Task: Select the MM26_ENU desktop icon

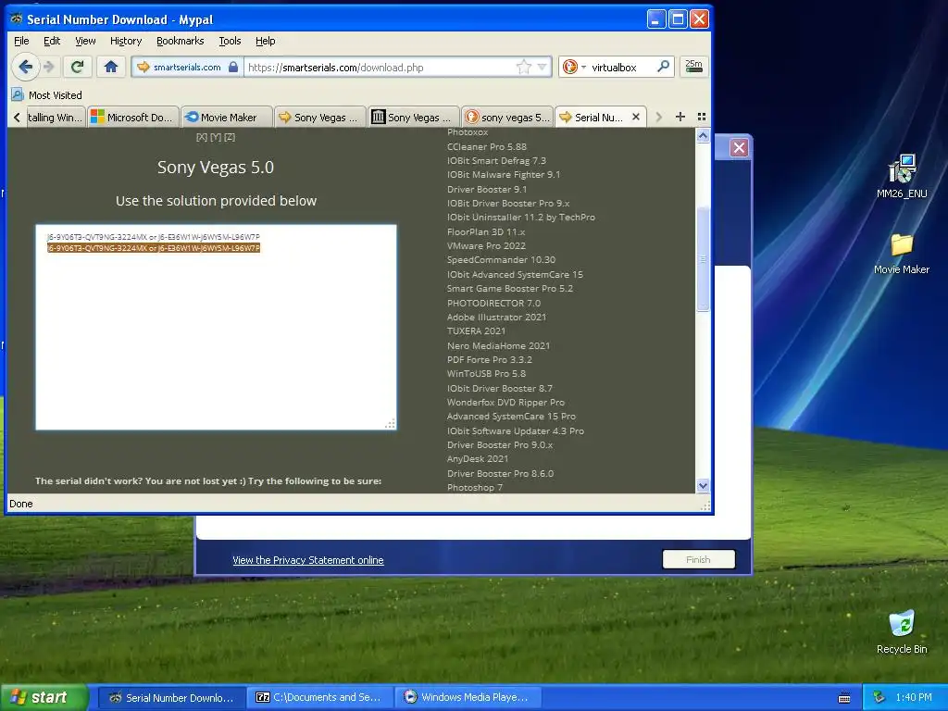Action: [x=902, y=177]
